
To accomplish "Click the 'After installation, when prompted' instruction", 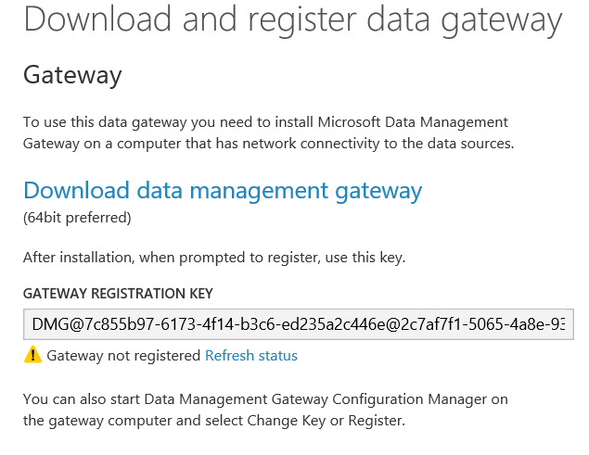I will [x=214, y=258].
